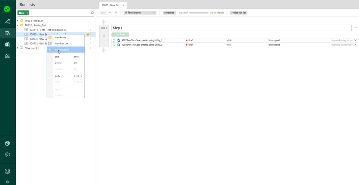Open the Flows section in sidebar

click(7, 22)
